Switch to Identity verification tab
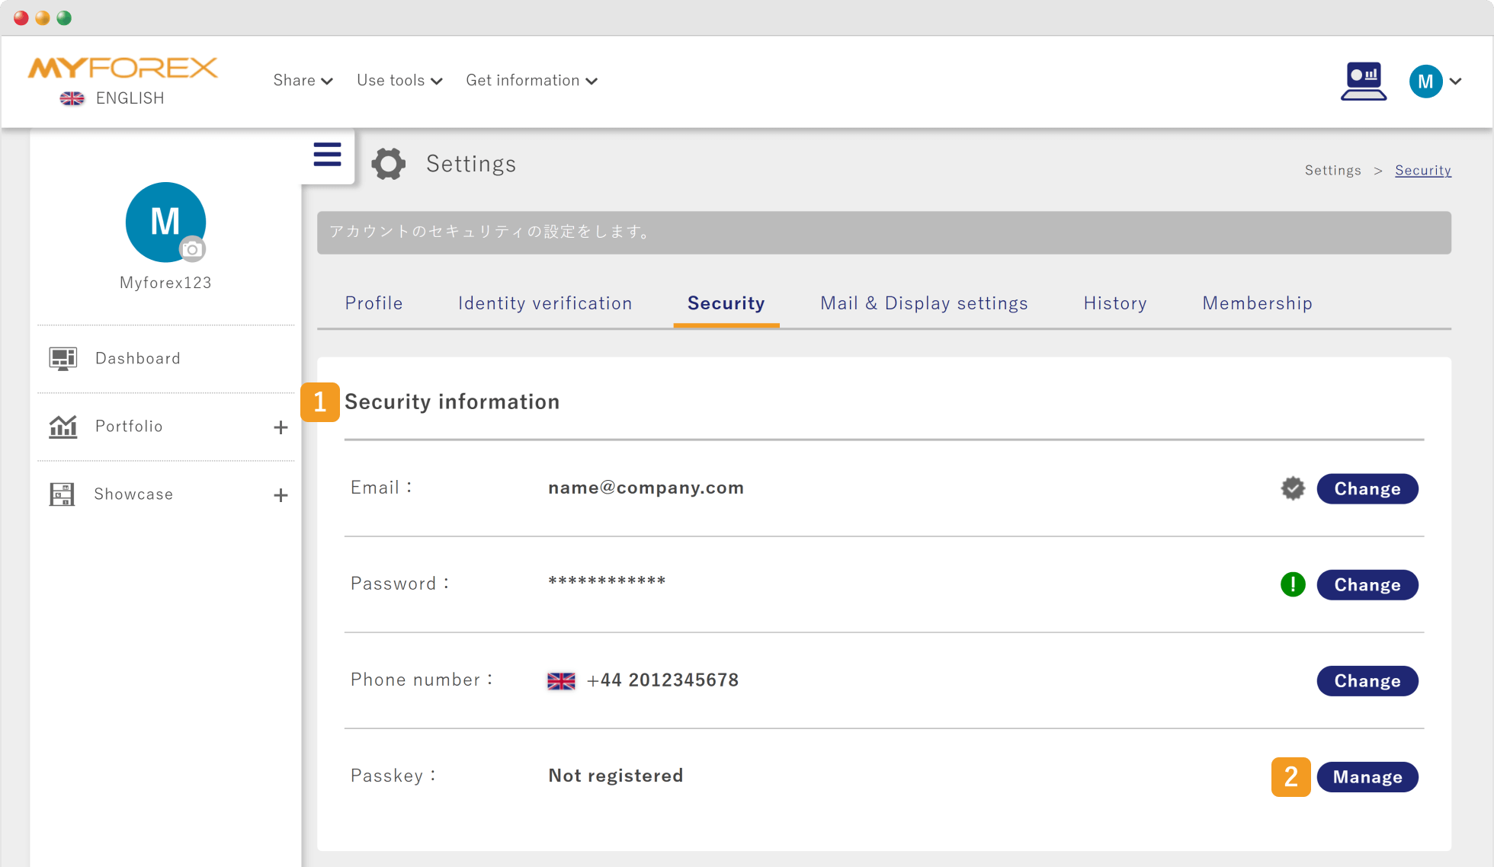Viewport: 1494px width, 867px height. click(545, 303)
